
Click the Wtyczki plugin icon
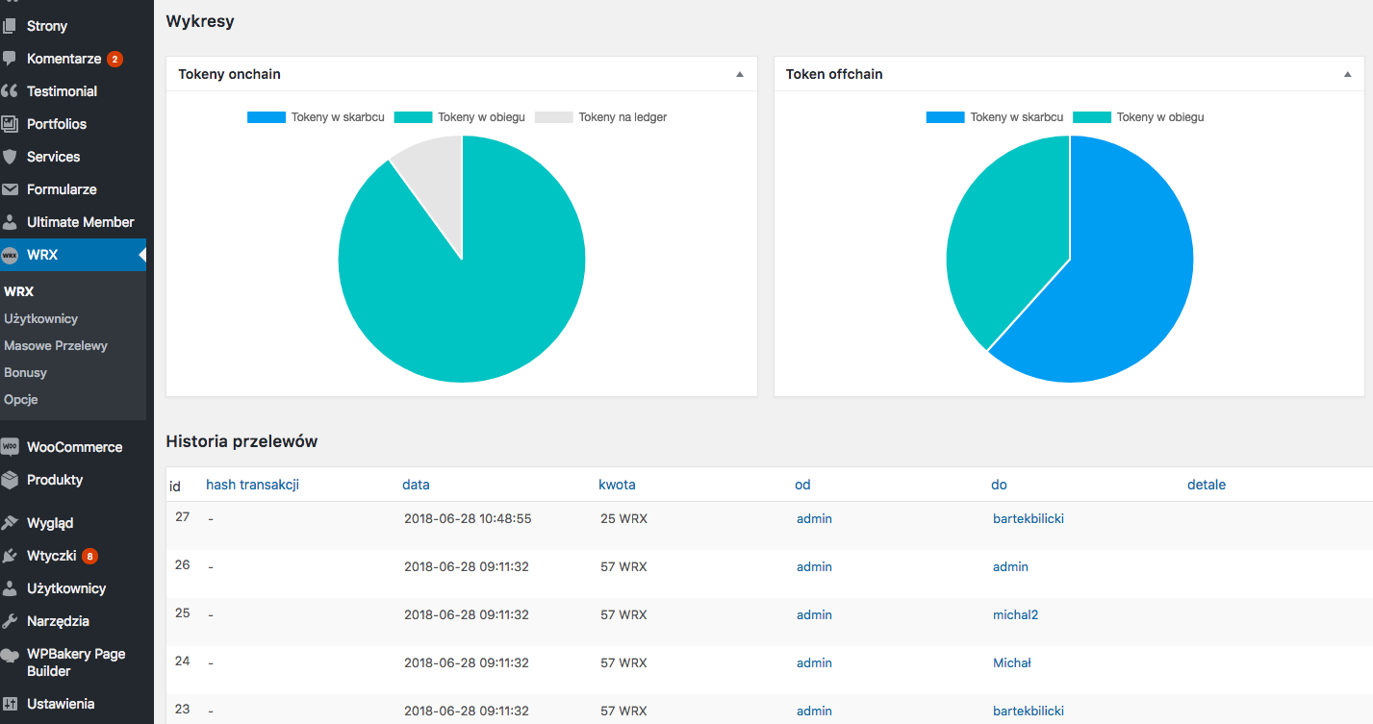[x=10, y=556]
